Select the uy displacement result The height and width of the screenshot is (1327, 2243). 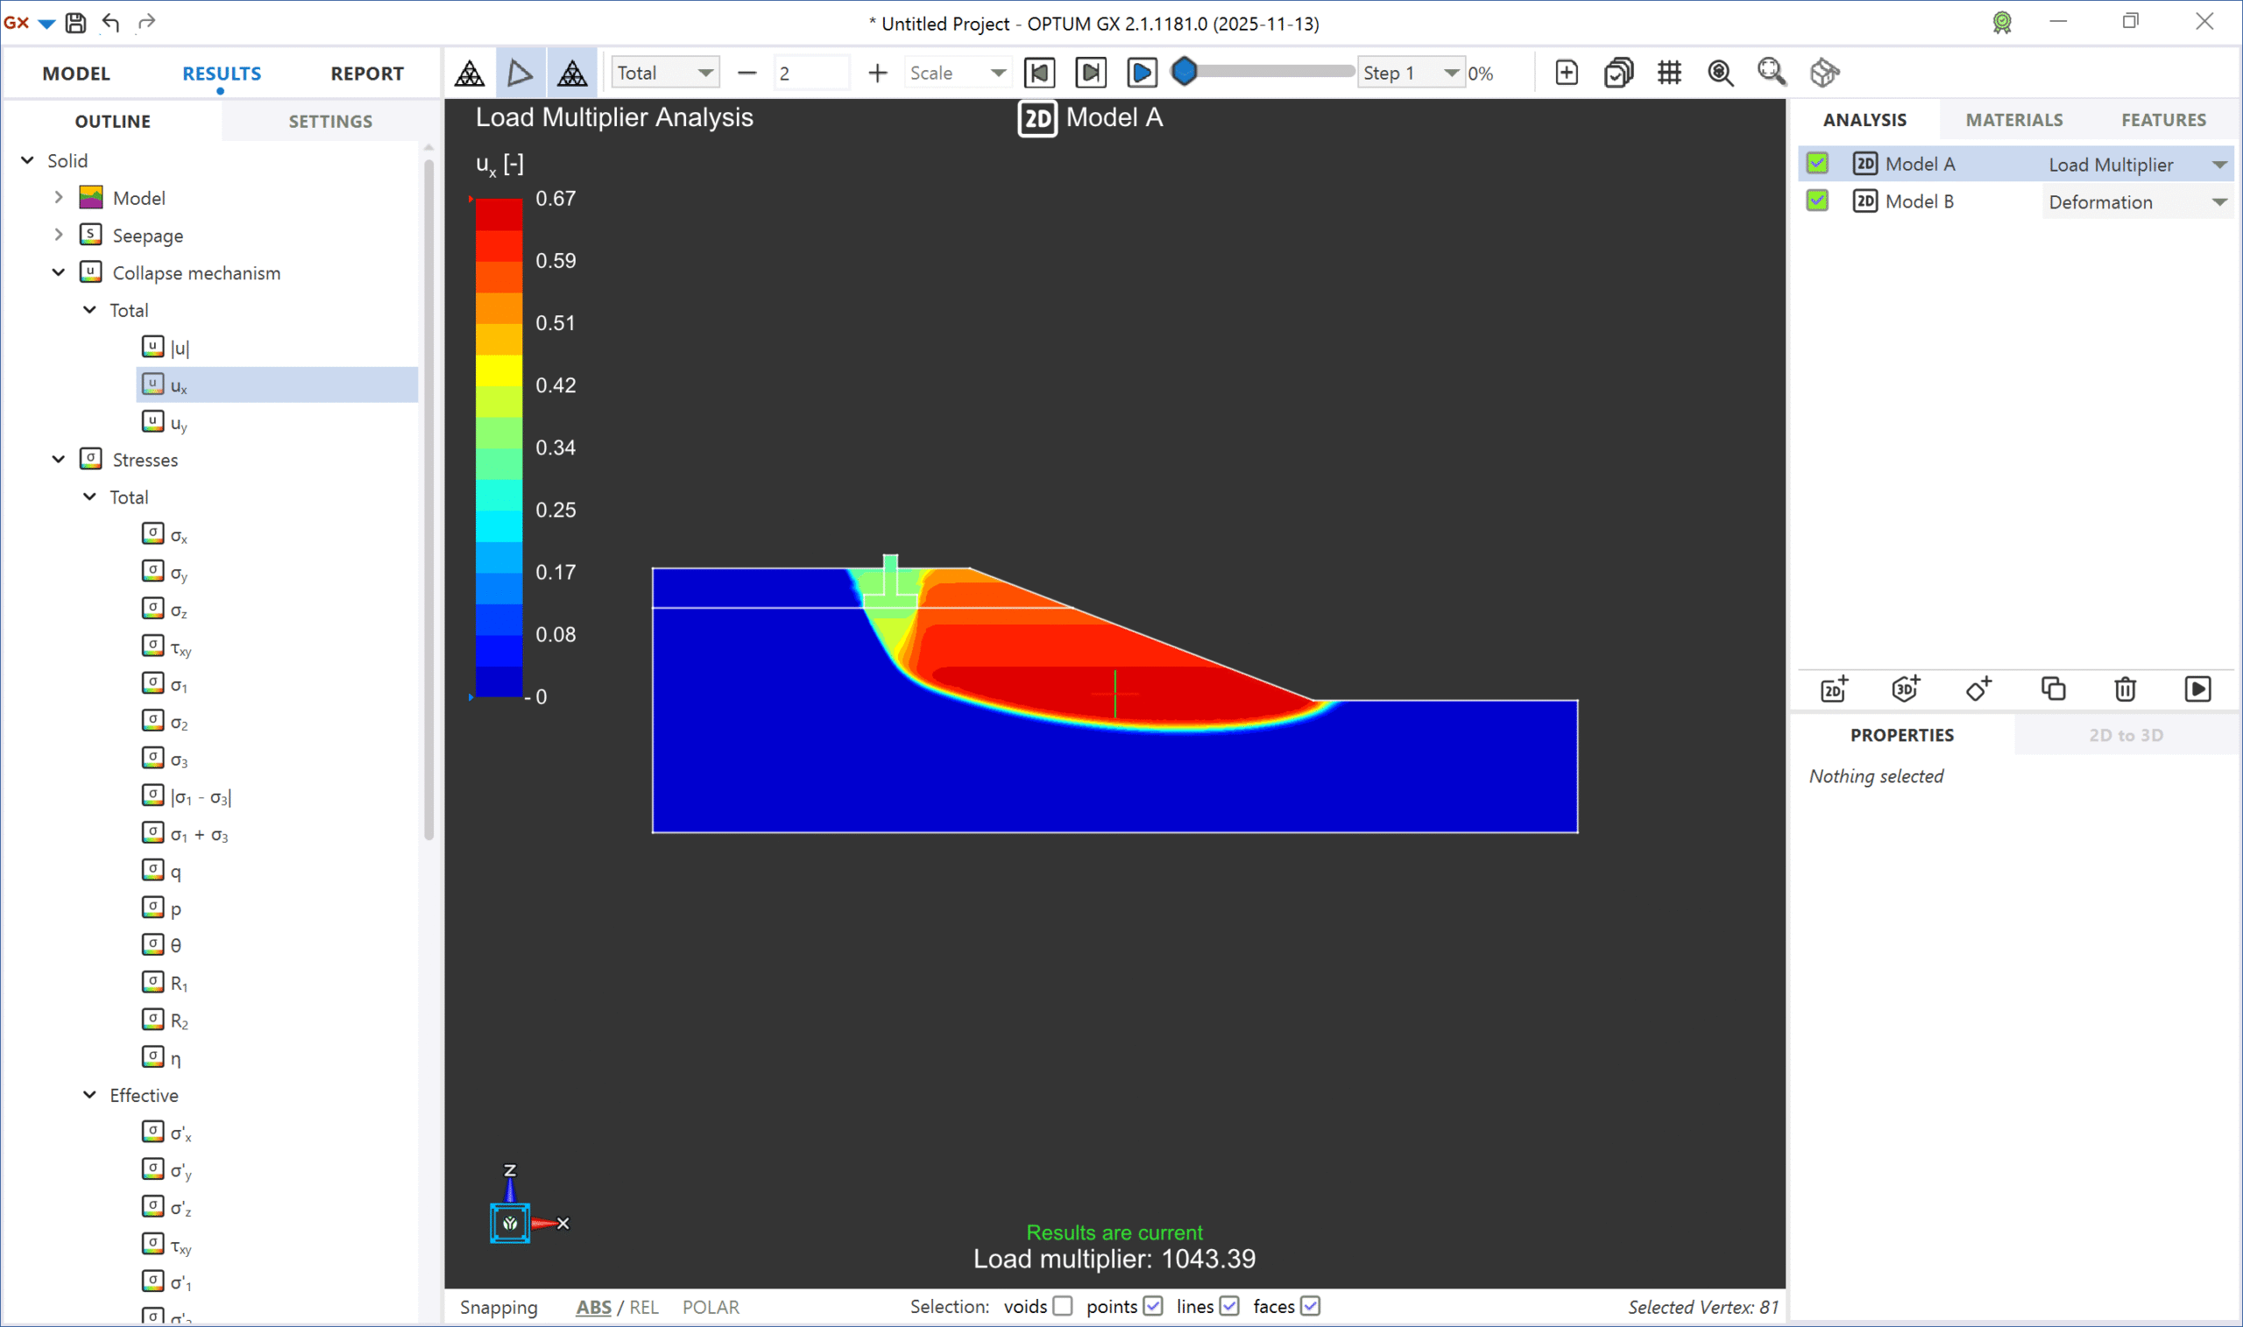click(178, 423)
